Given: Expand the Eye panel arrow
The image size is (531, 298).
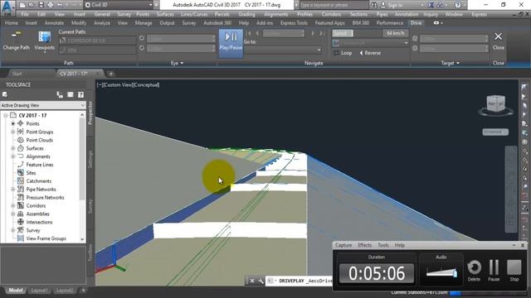Looking at the screenshot, I should 182,63.
